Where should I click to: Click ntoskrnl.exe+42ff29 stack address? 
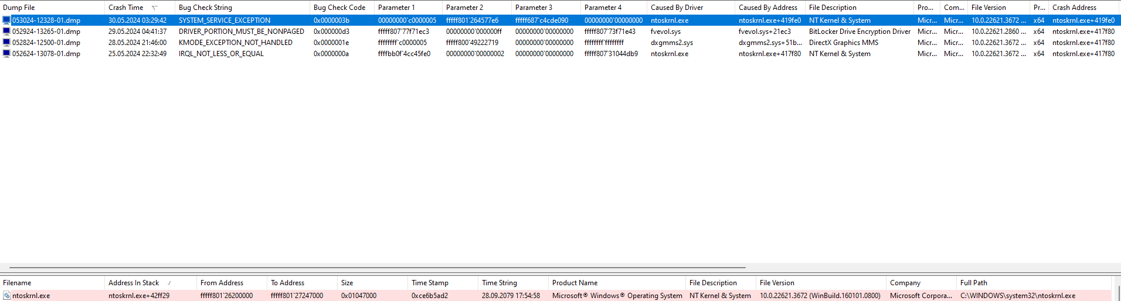[139, 296]
